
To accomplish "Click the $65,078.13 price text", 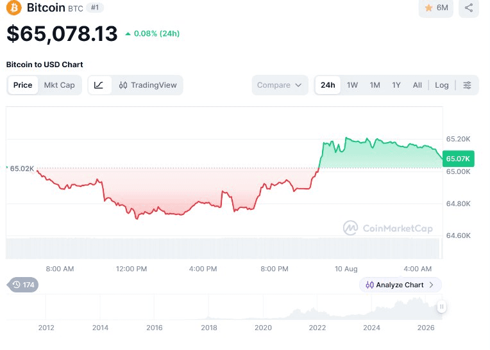I will coord(62,34).
